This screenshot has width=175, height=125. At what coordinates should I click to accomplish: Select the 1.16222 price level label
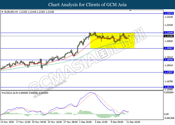(169, 87)
